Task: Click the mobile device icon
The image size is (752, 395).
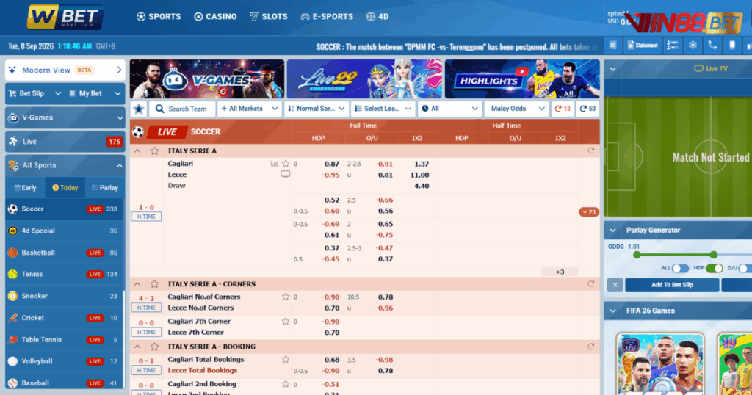Action: click(732, 46)
